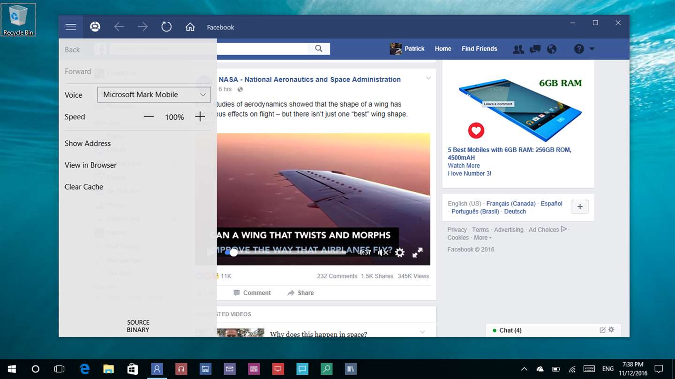Expand the More footer dropdown

point(483,238)
